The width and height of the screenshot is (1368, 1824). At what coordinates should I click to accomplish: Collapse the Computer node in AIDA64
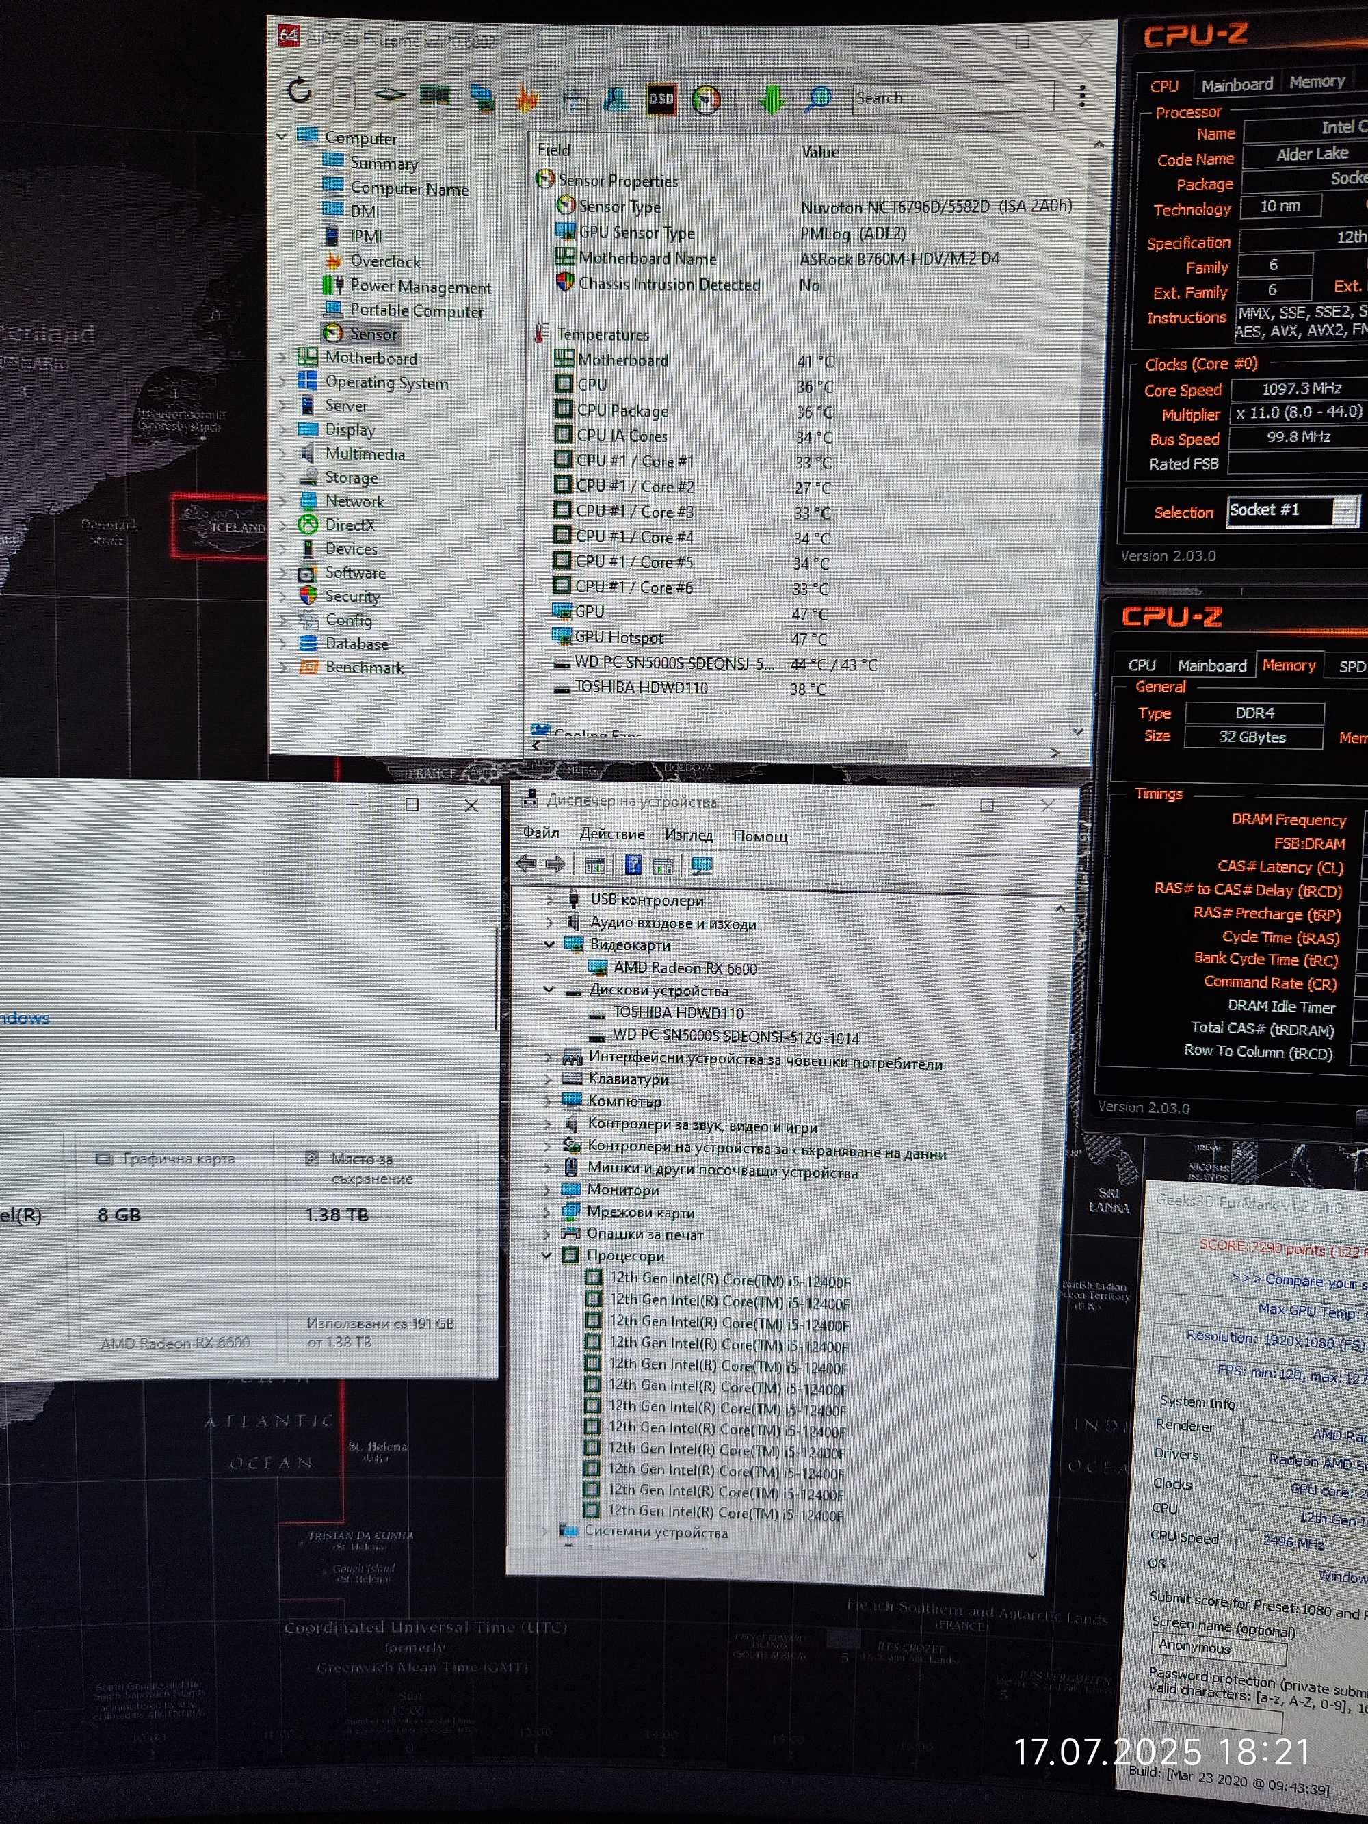coord(282,135)
